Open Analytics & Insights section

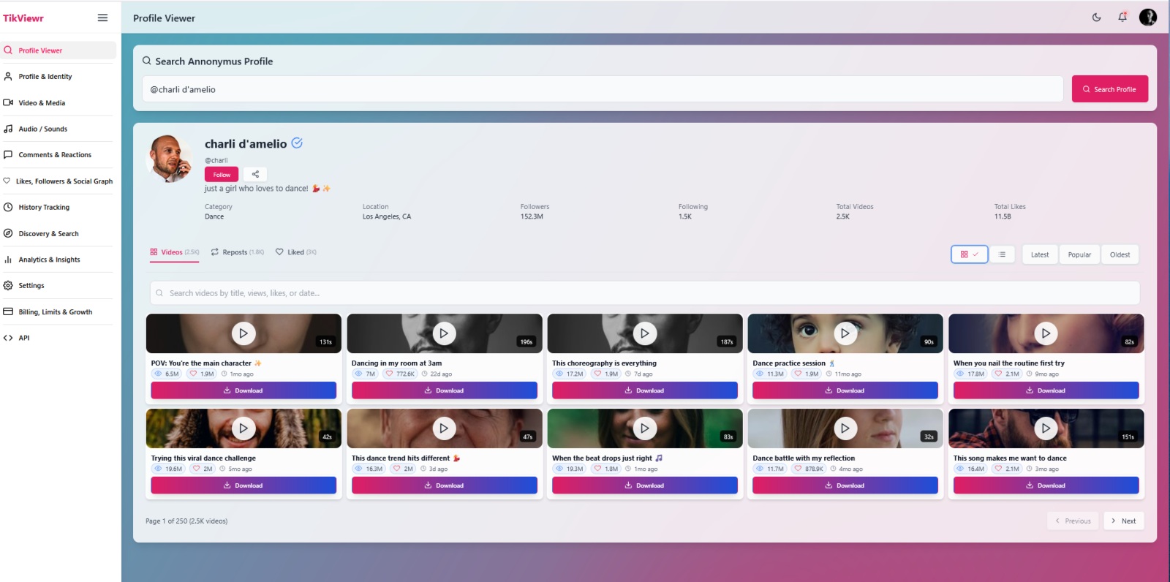pos(58,260)
